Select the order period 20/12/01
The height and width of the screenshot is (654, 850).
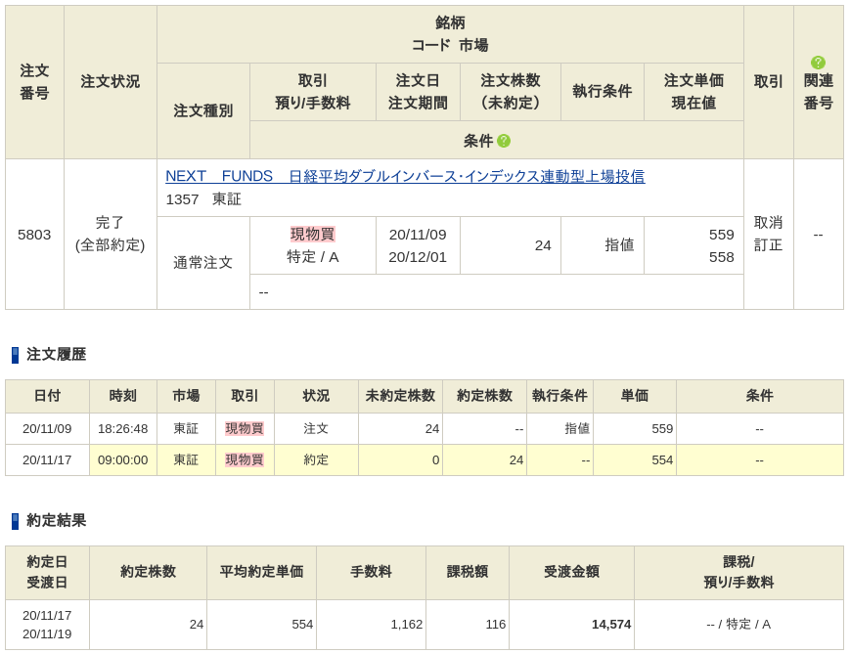coord(418,257)
